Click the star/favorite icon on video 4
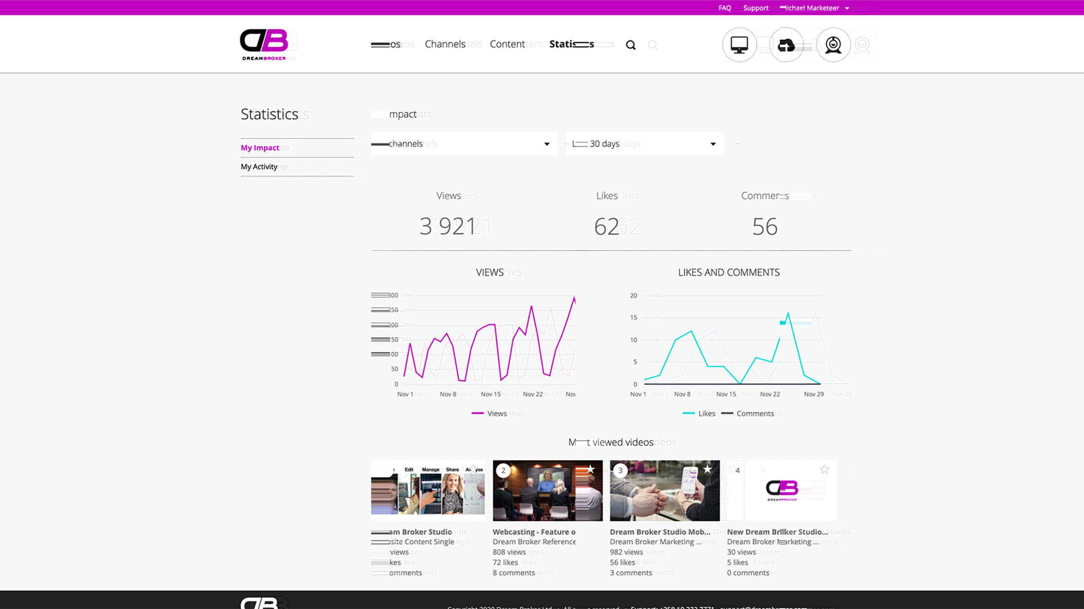 pos(825,469)
